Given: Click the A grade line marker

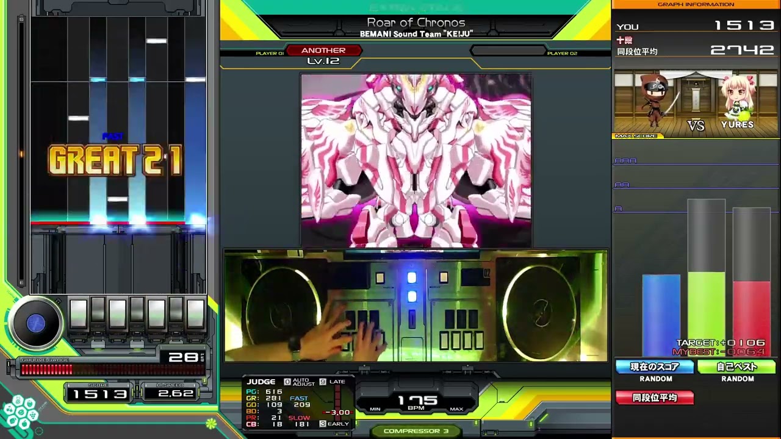Looking at the screenshot, I should pos(618,209).
